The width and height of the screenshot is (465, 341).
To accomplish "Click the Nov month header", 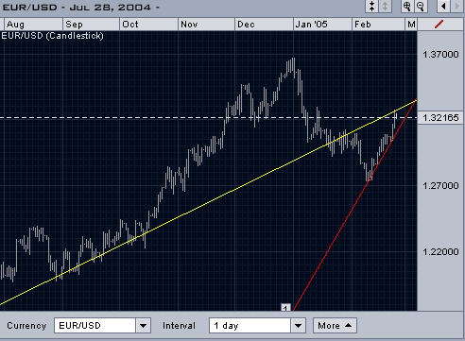I will click(206, 25).
